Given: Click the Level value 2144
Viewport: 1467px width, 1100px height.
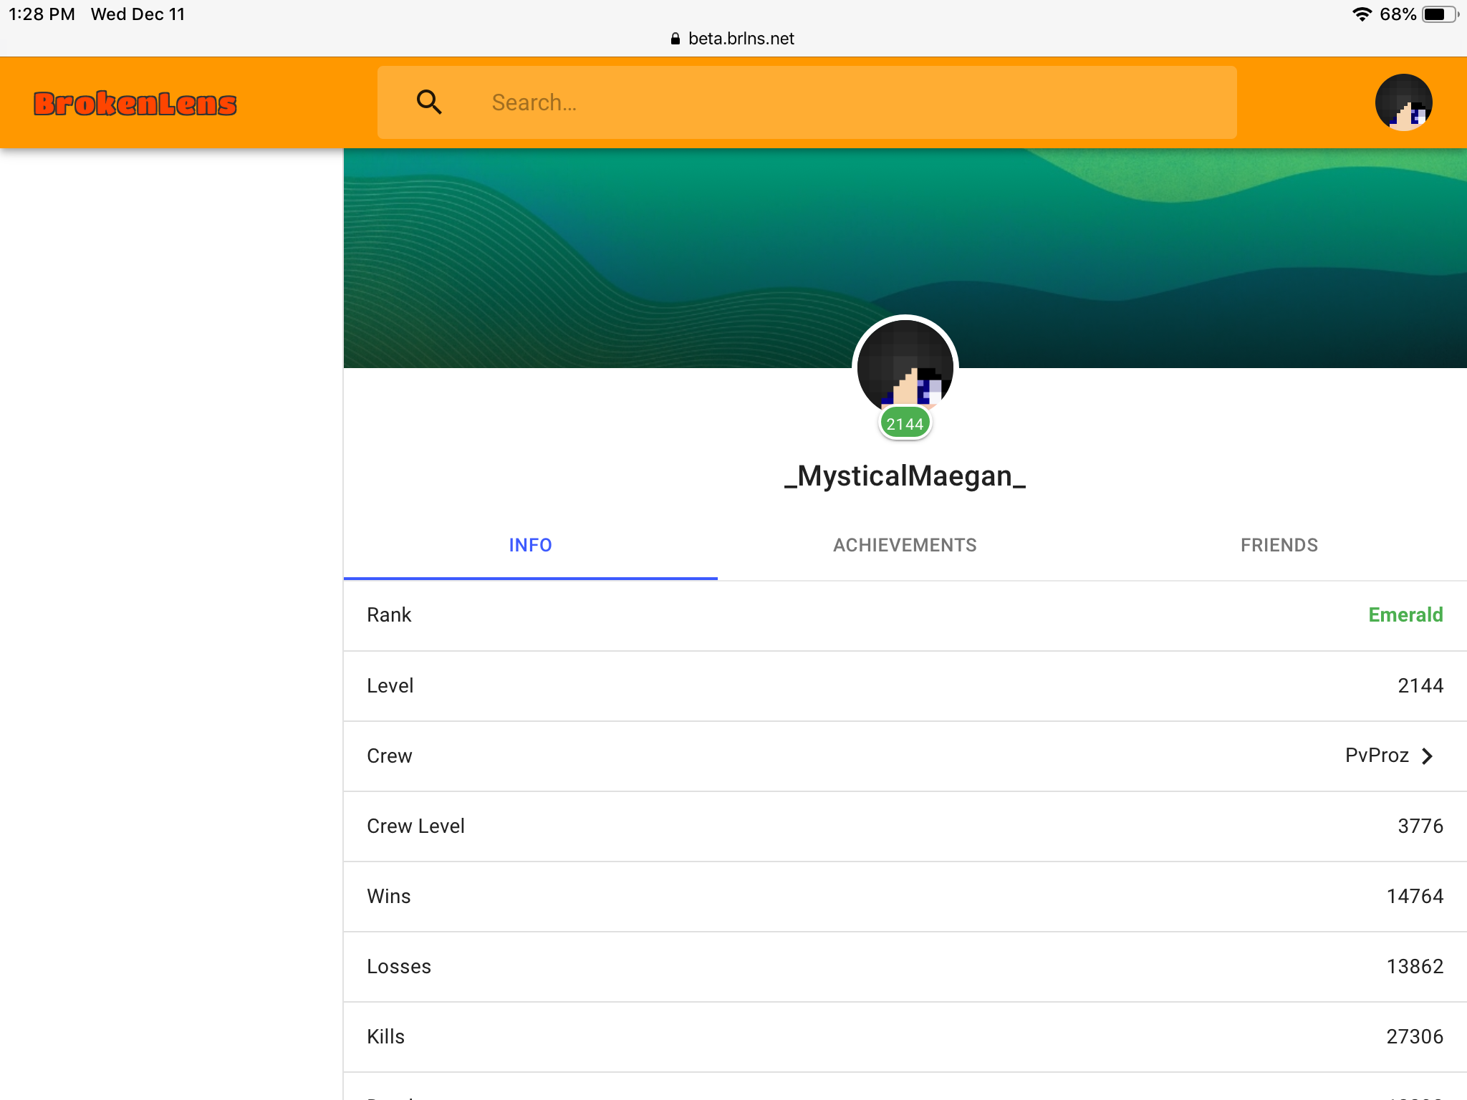Looking at the screenshot, I should (1420, 685).
